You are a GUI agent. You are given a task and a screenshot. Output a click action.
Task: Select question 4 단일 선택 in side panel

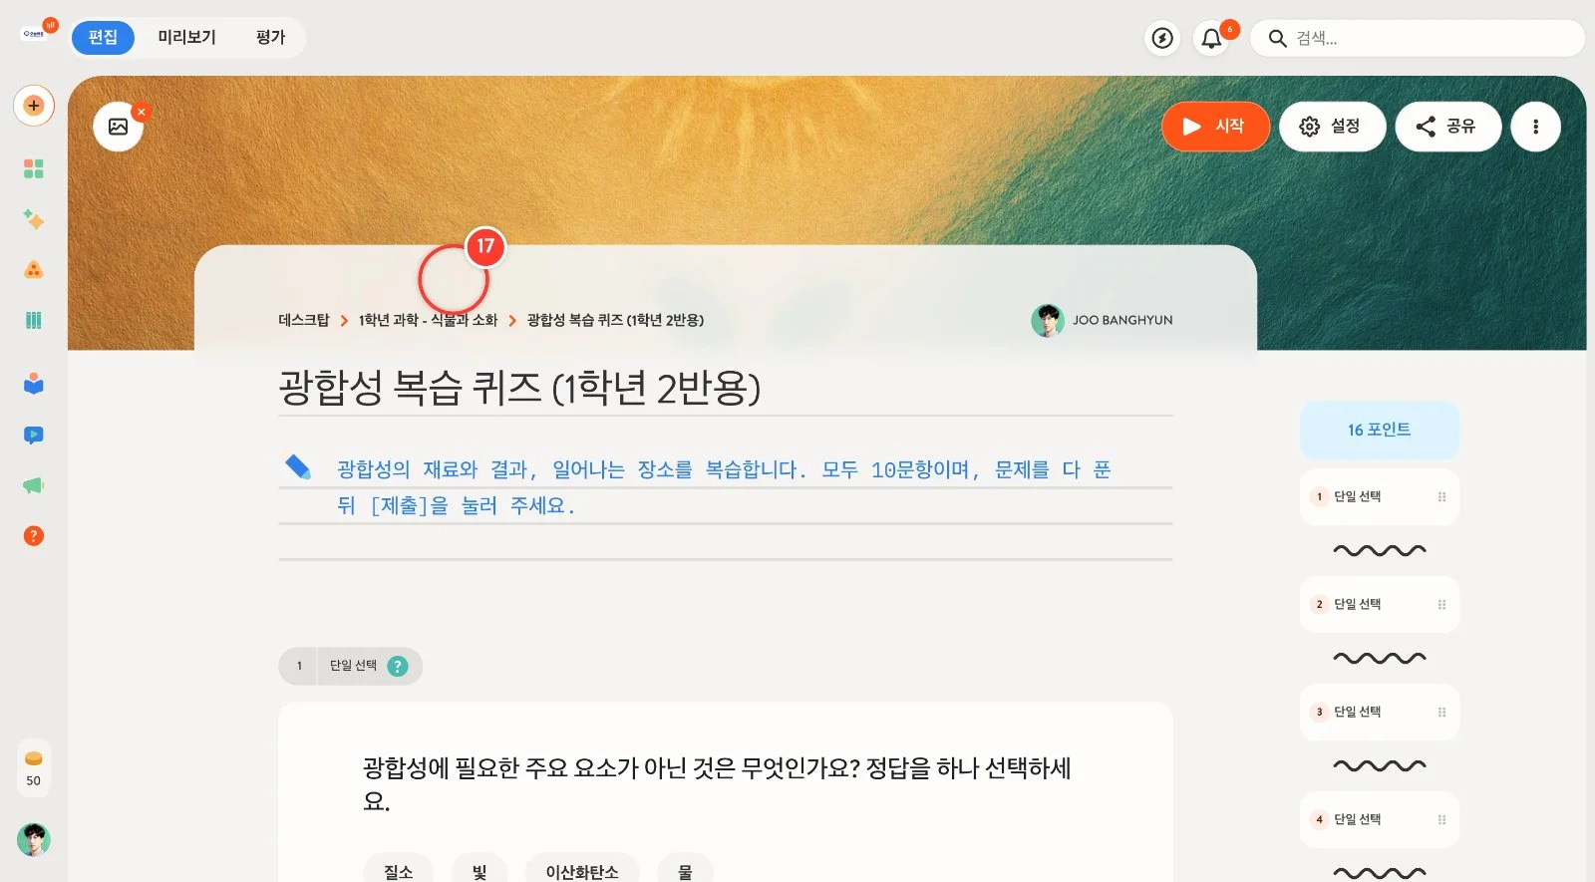(x=1380, y=819)
